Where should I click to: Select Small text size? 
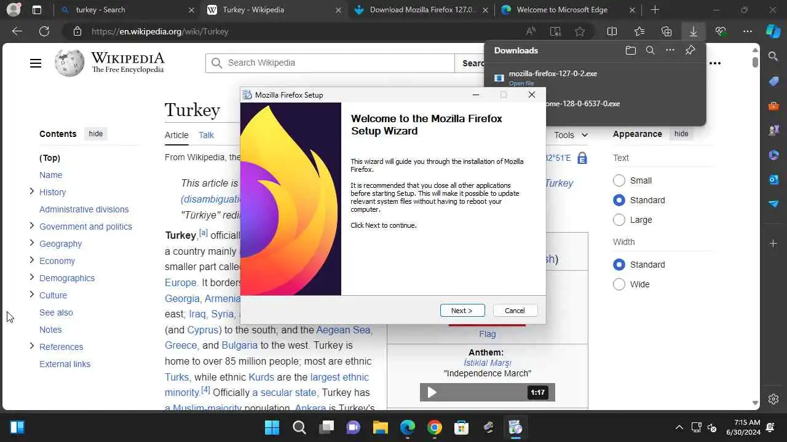click(x=619, y=180)
